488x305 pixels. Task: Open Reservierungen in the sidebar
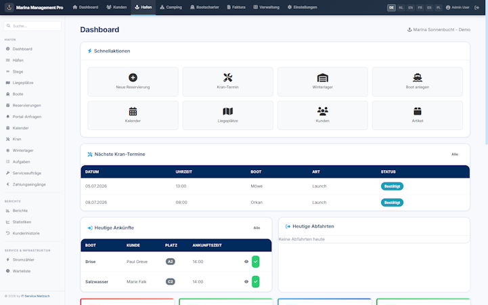point(27,105)
